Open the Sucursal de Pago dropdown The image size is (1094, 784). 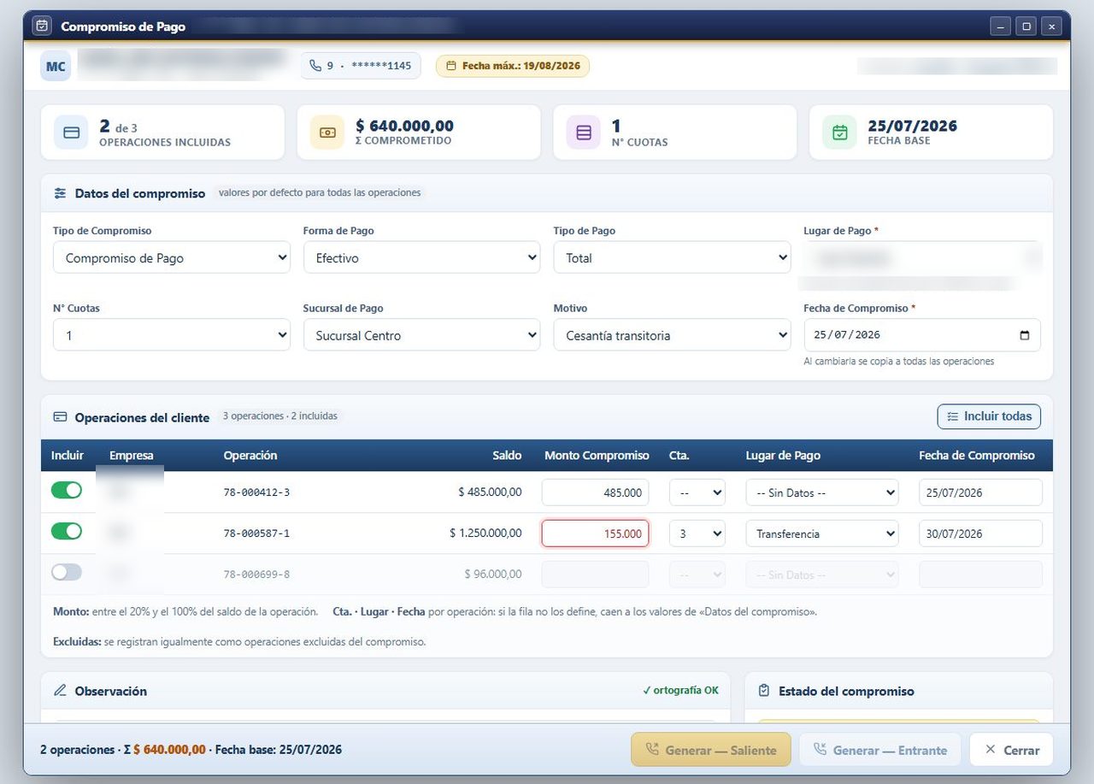pos(421,335)
